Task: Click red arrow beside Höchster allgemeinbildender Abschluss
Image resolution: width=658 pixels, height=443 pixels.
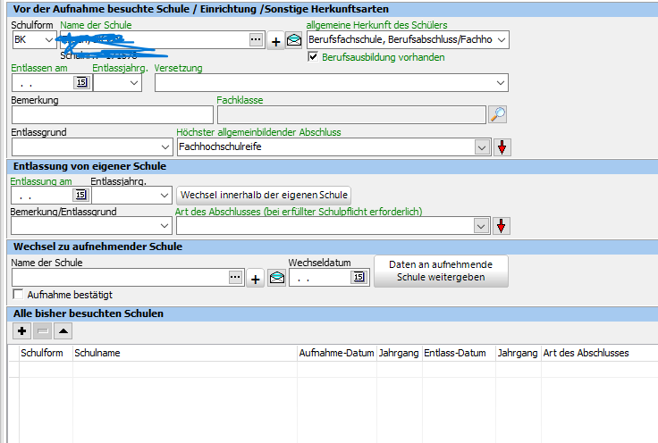Action: coord(502,147)
